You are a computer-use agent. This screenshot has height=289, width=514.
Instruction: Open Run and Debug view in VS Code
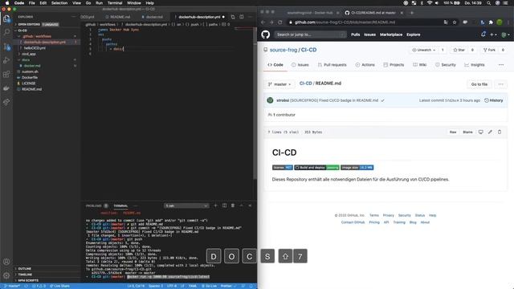[6, 60]
